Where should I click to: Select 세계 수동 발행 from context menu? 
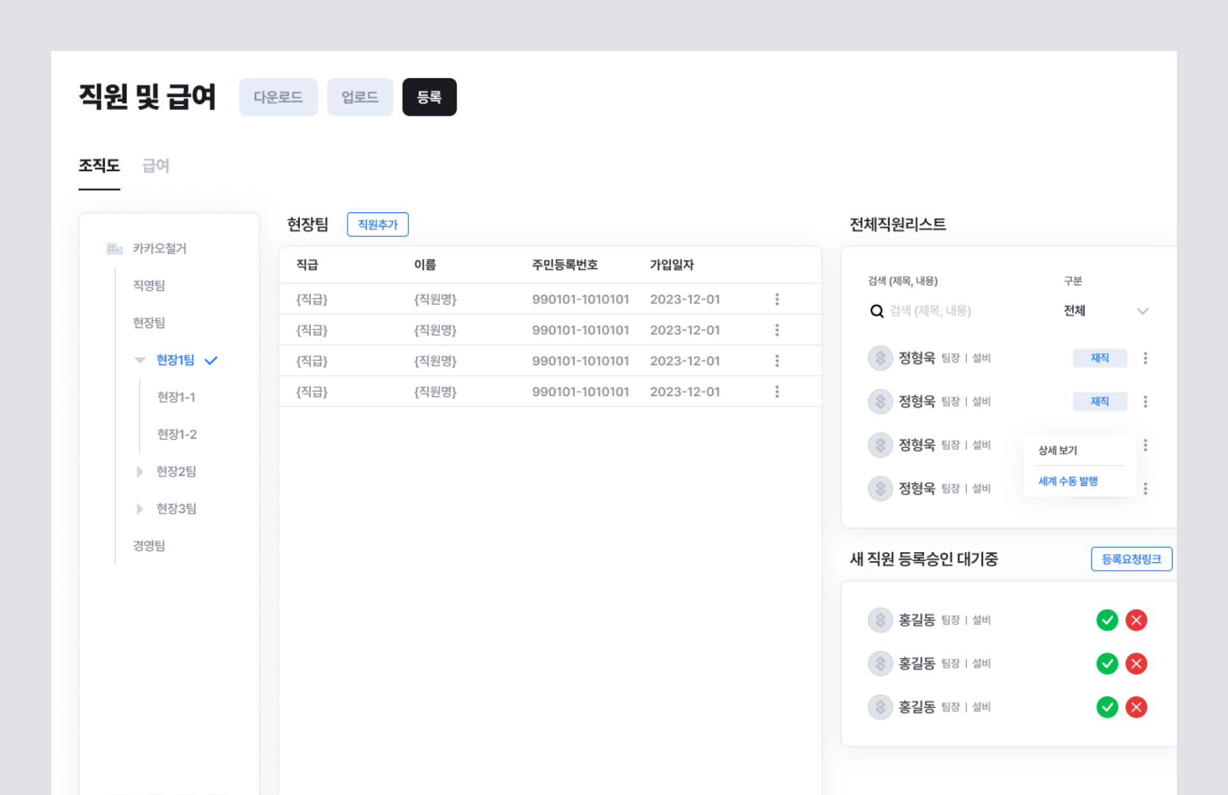pos(1067,481)
